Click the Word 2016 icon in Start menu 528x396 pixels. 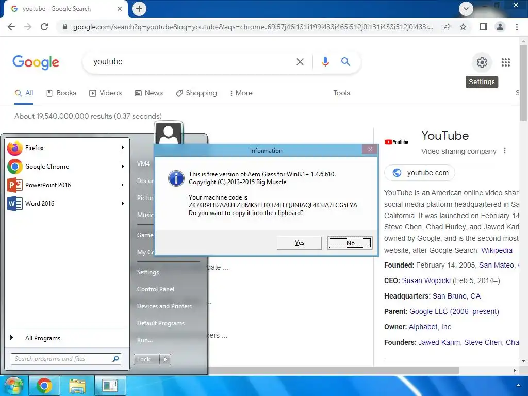tap(15, 203)
